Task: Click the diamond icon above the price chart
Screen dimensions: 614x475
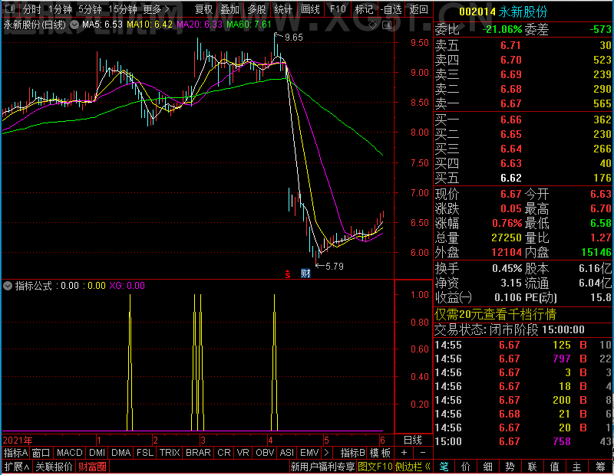Action: (373, 25)
